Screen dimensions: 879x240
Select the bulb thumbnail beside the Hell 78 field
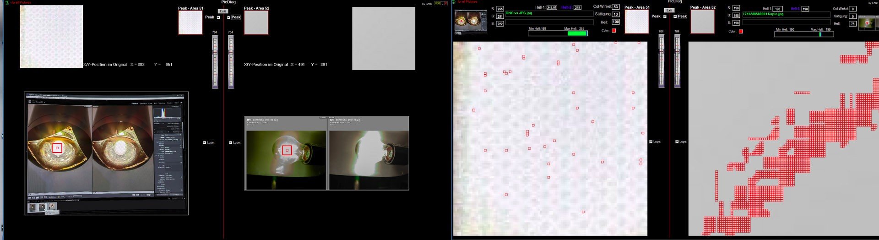click(866, 23)
